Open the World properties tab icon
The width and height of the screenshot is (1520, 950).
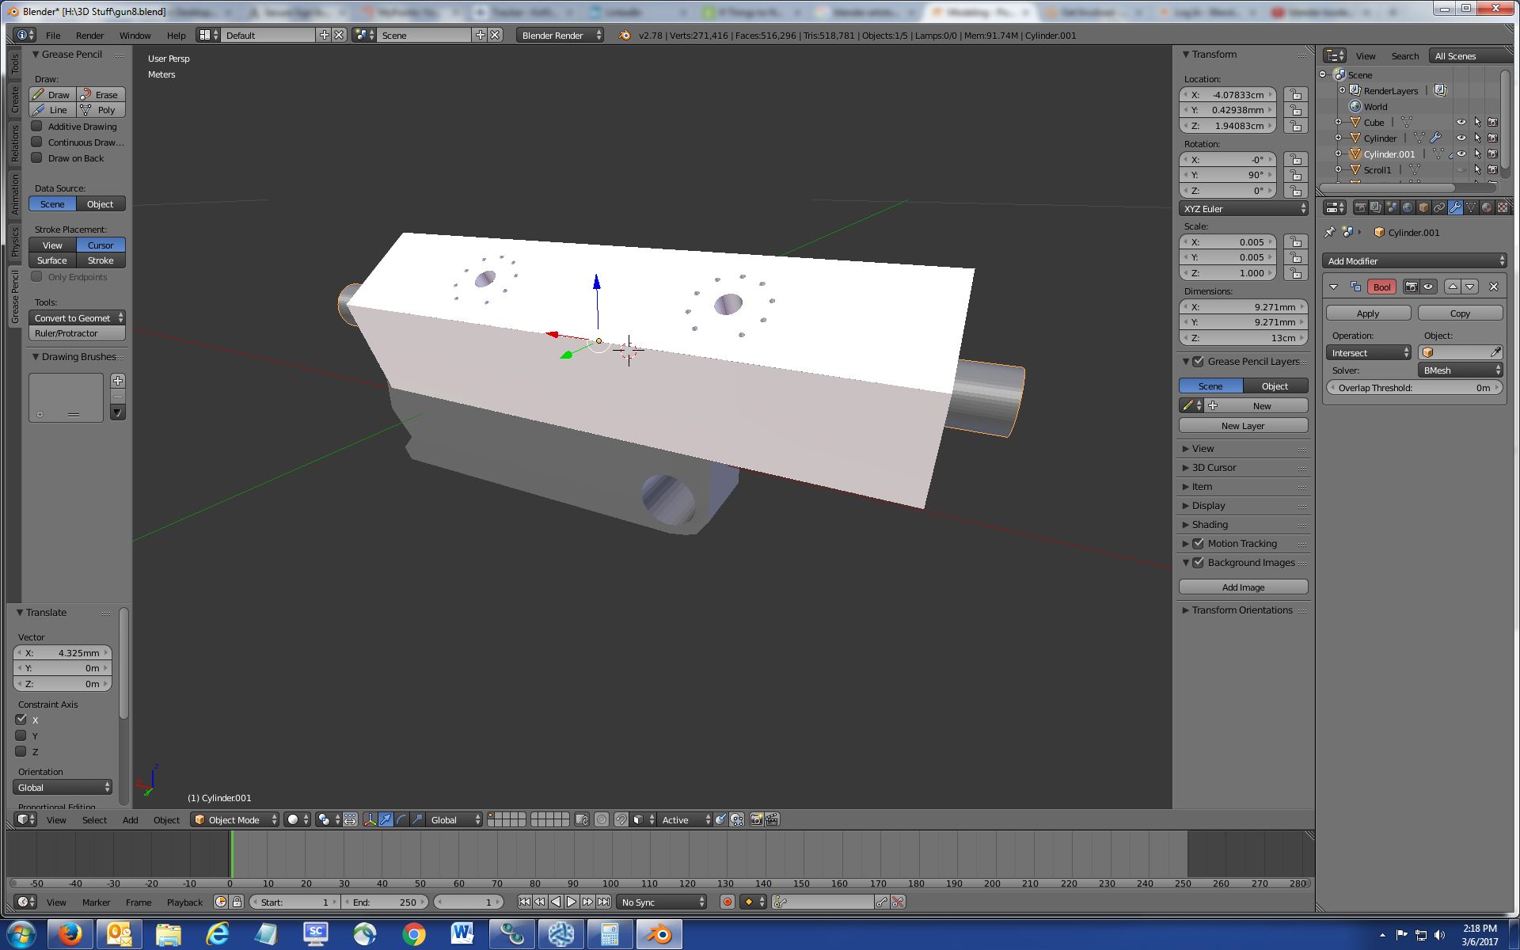1408,207
